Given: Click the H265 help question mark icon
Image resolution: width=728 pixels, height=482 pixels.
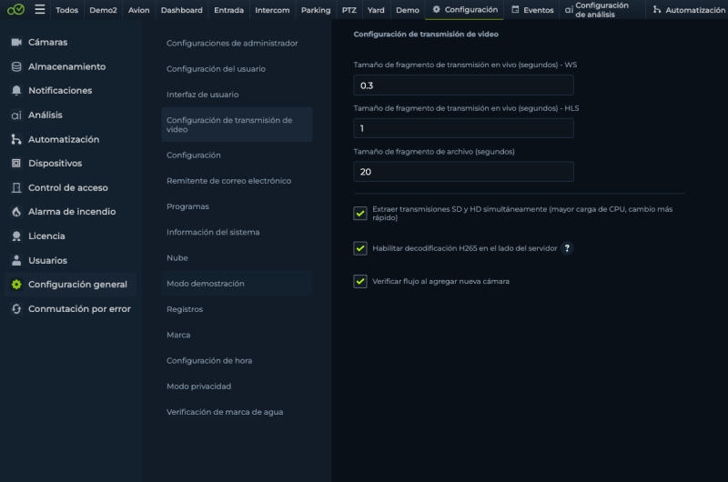Looking at the screenshot, I should pos(567,248).
